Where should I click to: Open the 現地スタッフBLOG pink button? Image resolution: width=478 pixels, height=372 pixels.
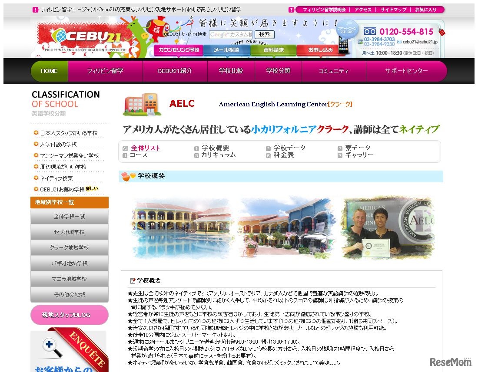point(70,315)
